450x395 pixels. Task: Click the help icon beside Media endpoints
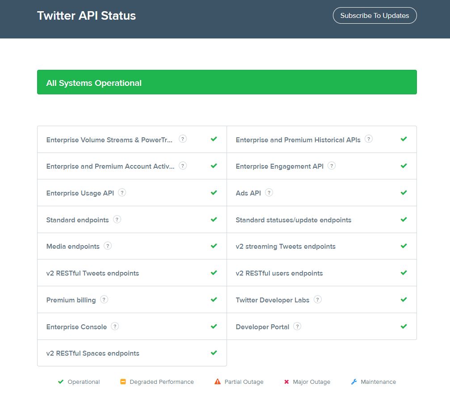tap(108, 246)
